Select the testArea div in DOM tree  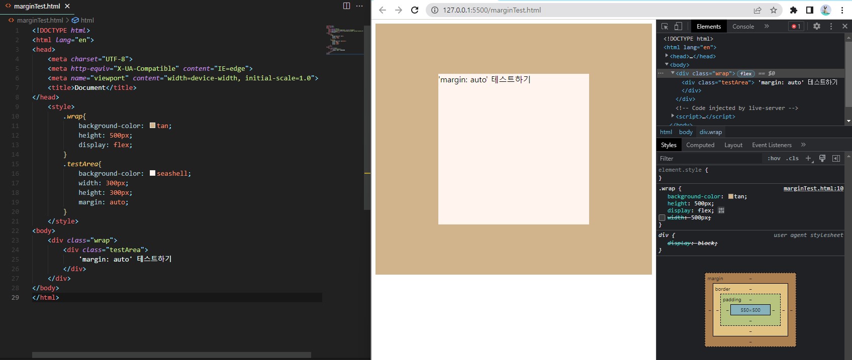pos(760,82)
